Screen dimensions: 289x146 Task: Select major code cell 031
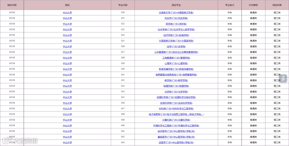(x=123, y=74)
